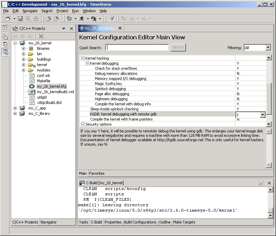Screen dimensions: 276x236
Task: Click the Quick Search input field
Action: [137, 47]
